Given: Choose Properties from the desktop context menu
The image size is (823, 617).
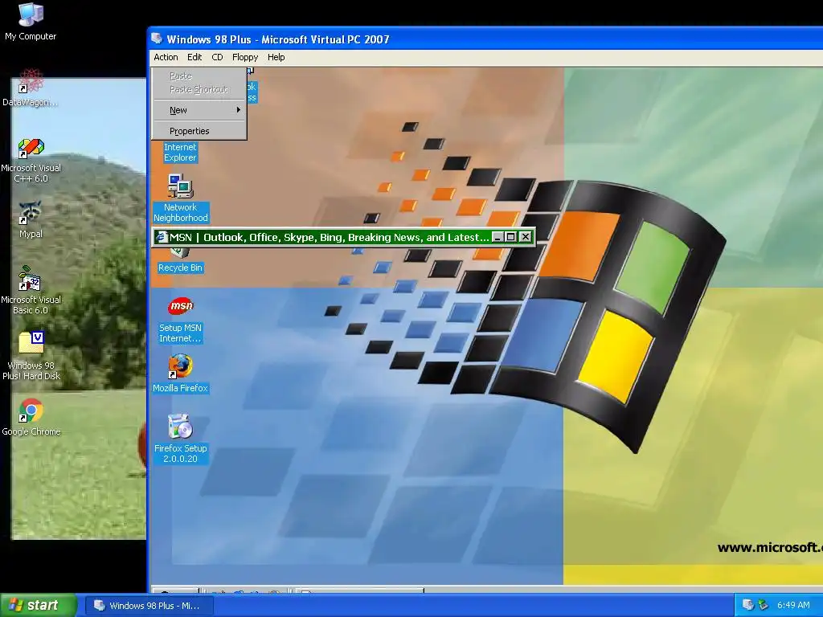Looking at the screenshot, I should coord(199,131).
